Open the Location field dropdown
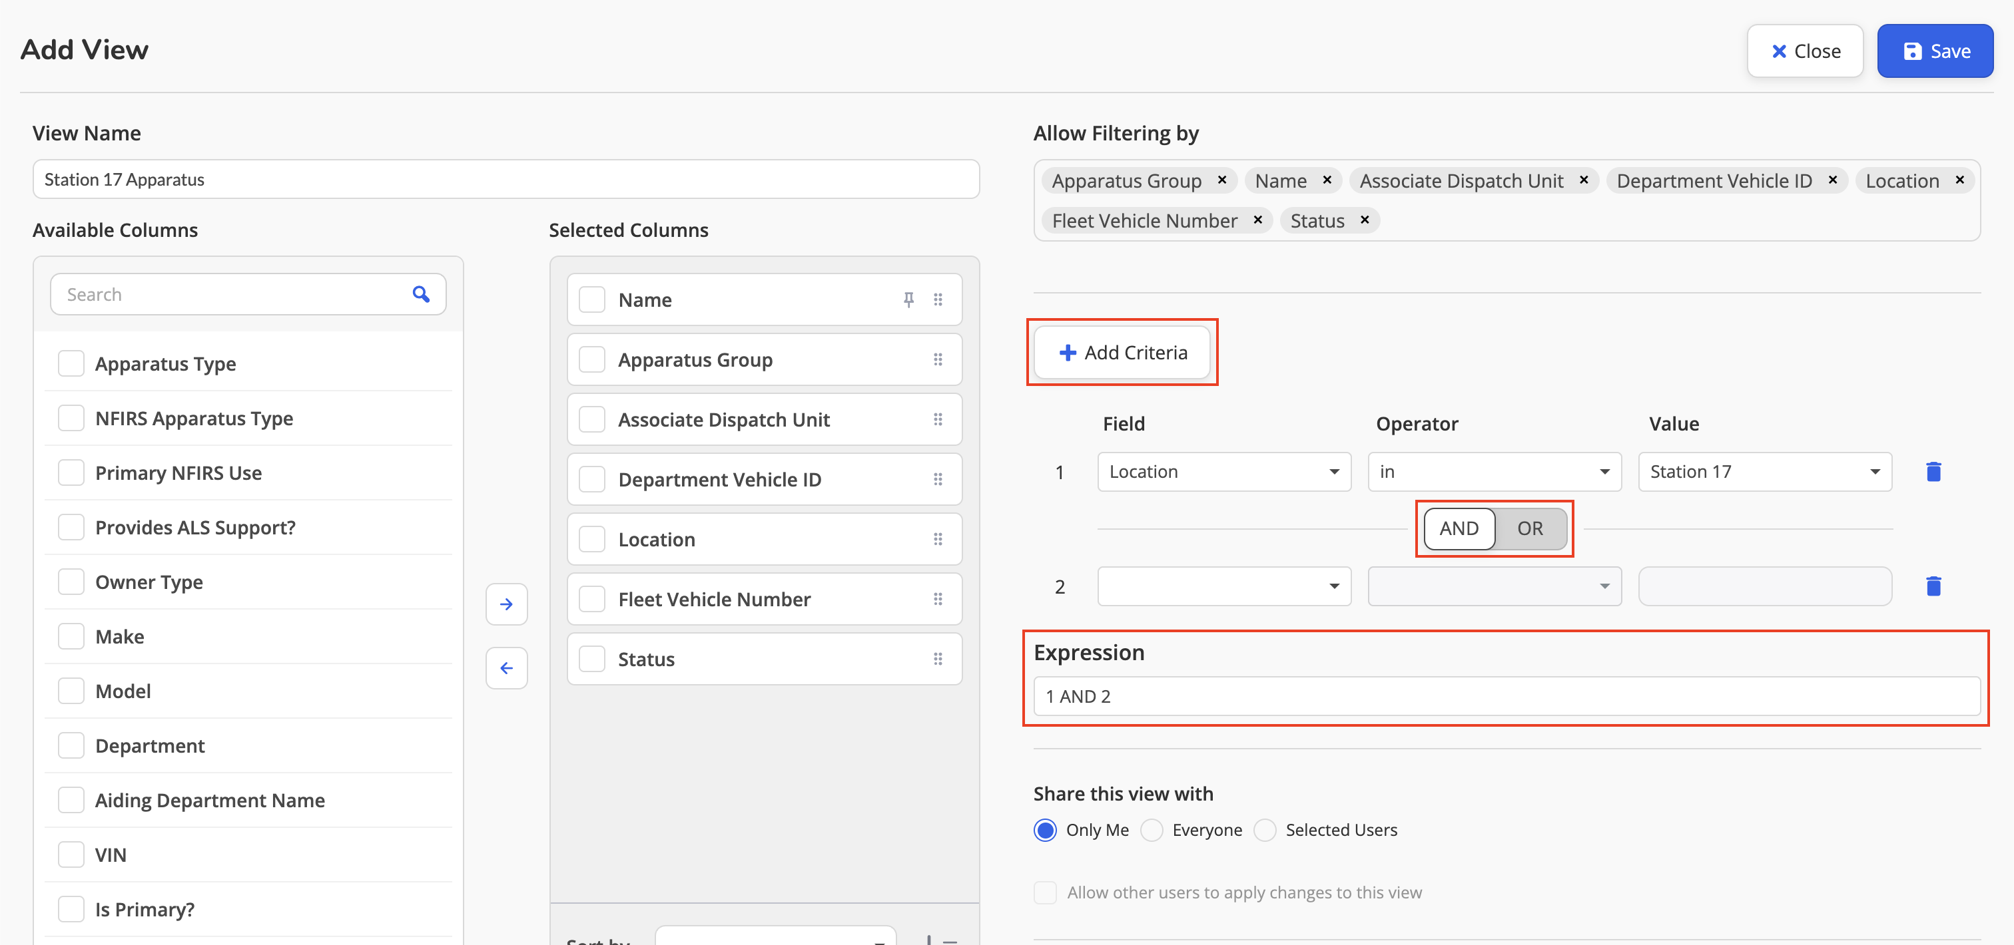Viewport: 2014px width, 945px height. (1224, 472)
